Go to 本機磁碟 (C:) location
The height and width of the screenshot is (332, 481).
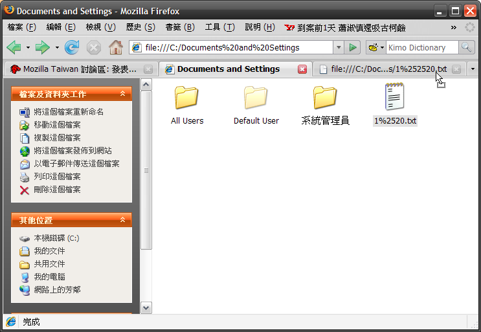pos(56,238)
